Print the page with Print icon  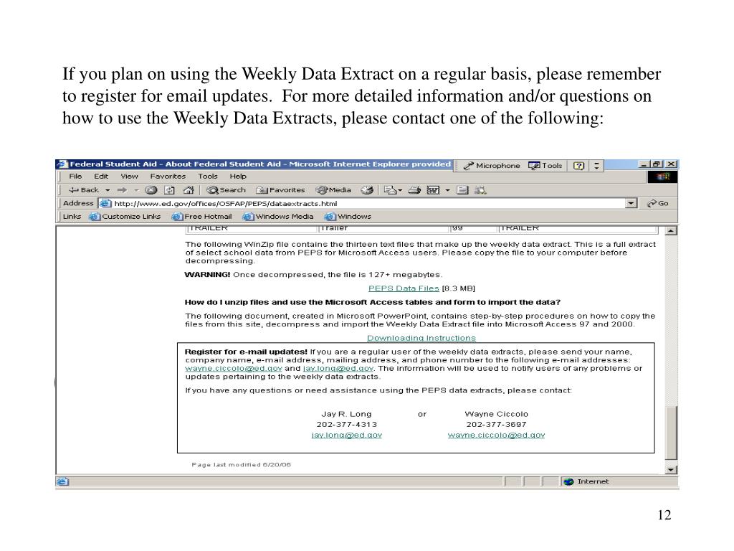click(x=414, y=190)
